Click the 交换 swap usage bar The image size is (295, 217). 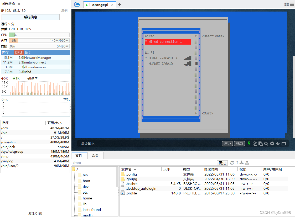pos(39,46)
